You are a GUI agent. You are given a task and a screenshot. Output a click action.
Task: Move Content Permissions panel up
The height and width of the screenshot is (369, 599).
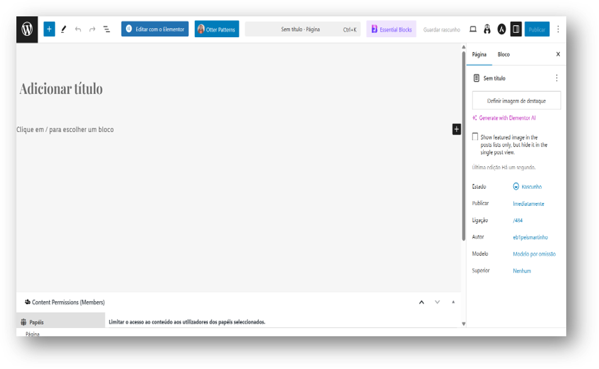(422, 302)
